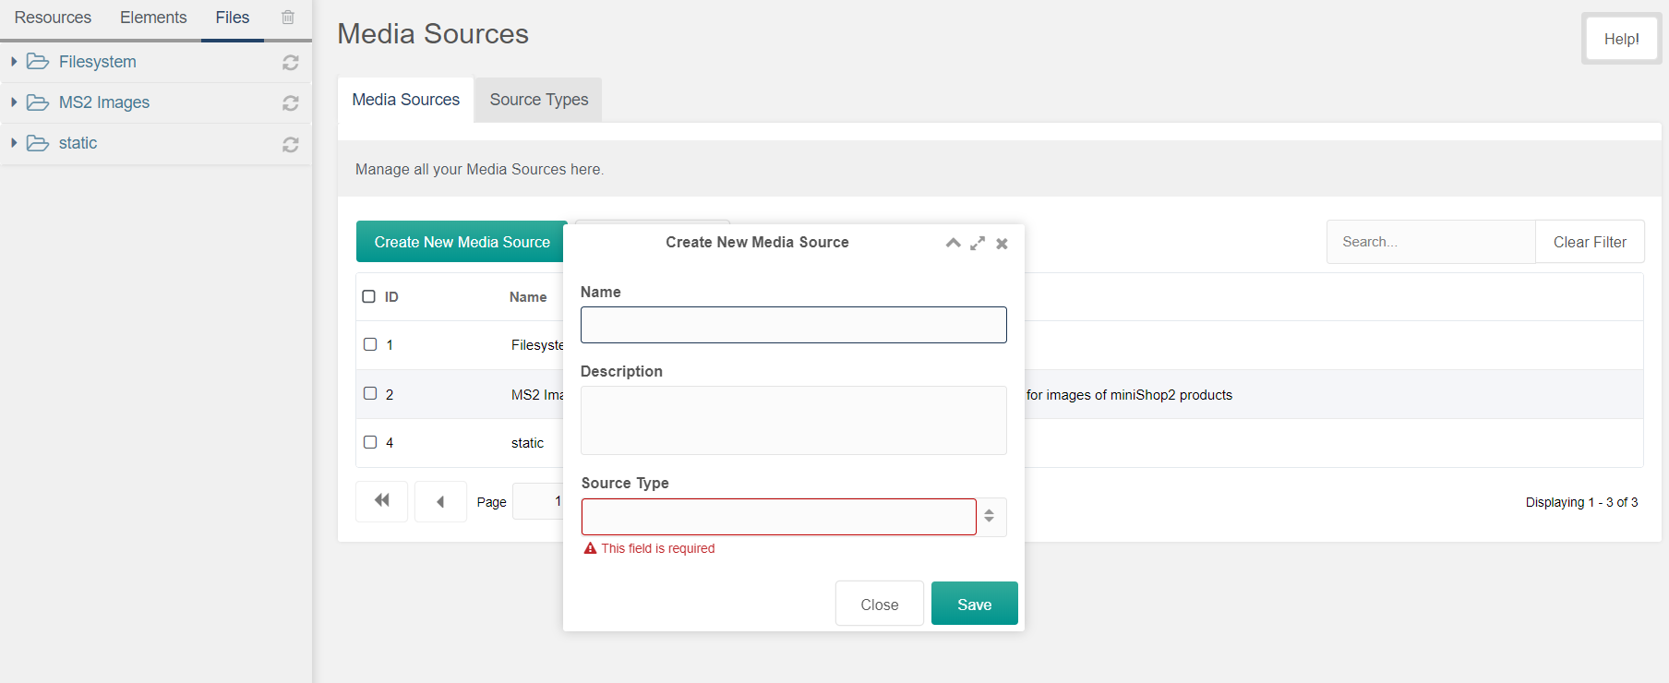Image resolution: width=1669 pixels, height=683 pixels.
Task: Click the Source Type combo box field
Action: [779, 517]
